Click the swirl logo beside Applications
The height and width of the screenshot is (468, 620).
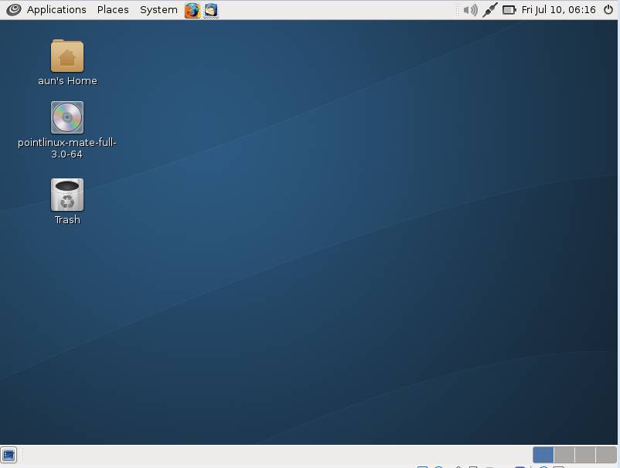coord(14,10)
